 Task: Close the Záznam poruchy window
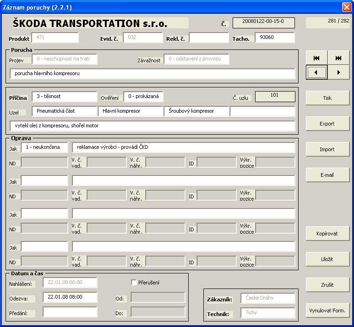pyautogui.click(x=347, y=7)
